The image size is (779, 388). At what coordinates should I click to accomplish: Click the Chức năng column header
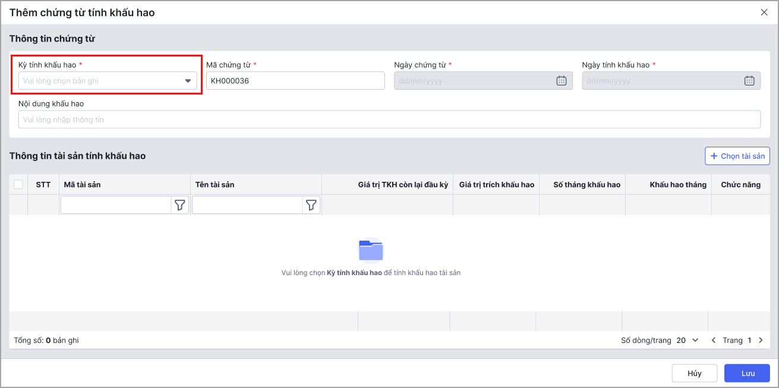coord(740,185)
